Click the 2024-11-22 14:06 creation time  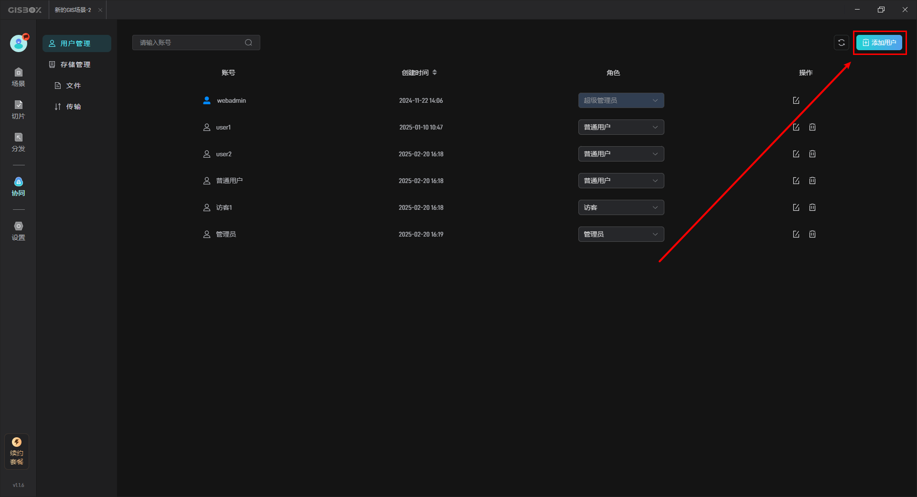(421, 100)
